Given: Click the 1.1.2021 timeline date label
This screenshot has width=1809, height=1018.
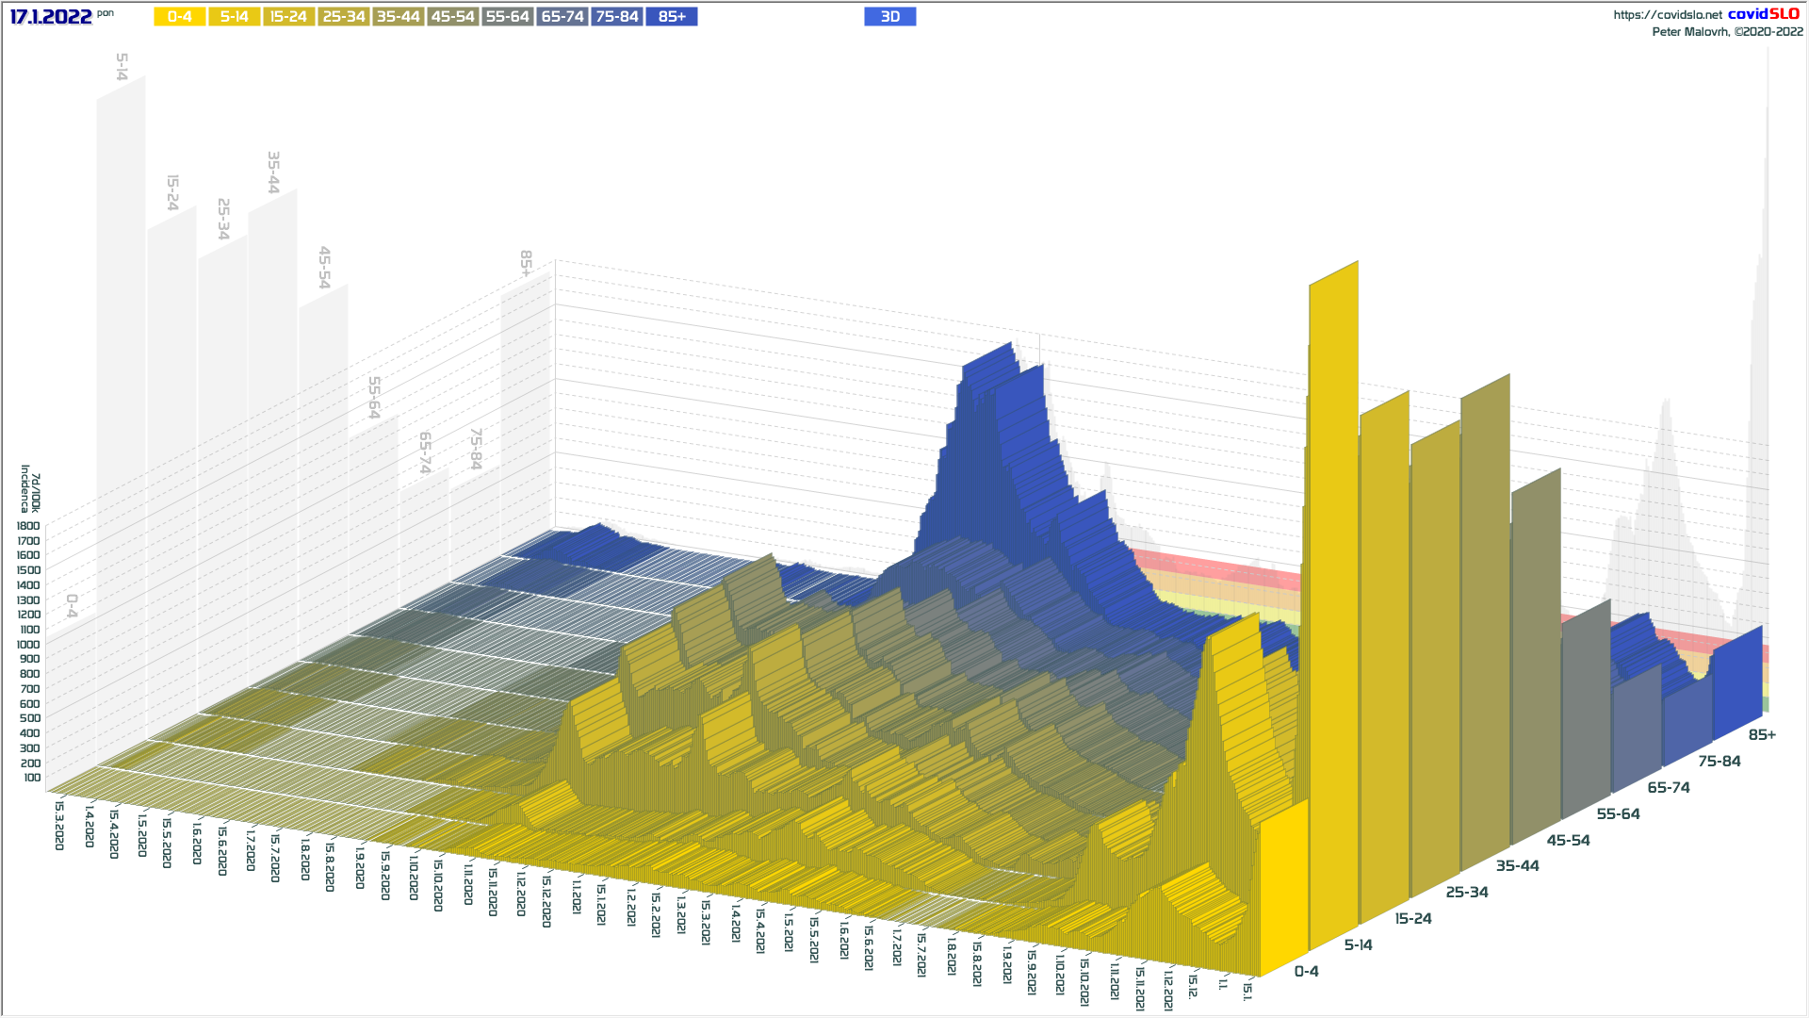Looking at the screenshot, I should pyautogui.click(x=577, y=897).
